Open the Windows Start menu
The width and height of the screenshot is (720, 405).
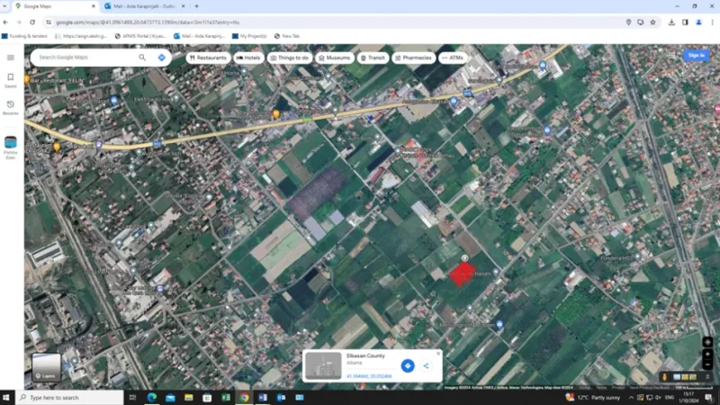coord(6,398)
